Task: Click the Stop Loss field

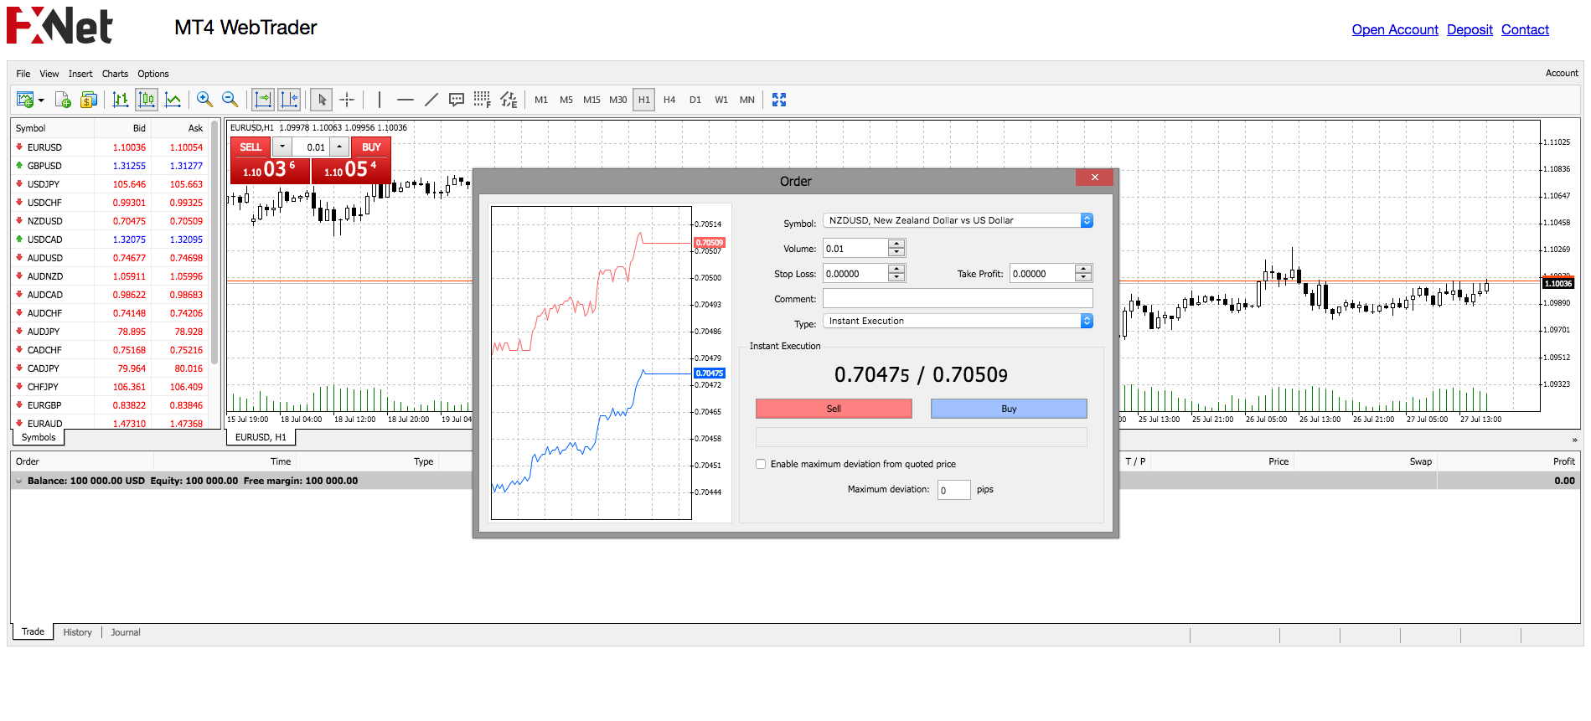Action: tap(855, 274)
